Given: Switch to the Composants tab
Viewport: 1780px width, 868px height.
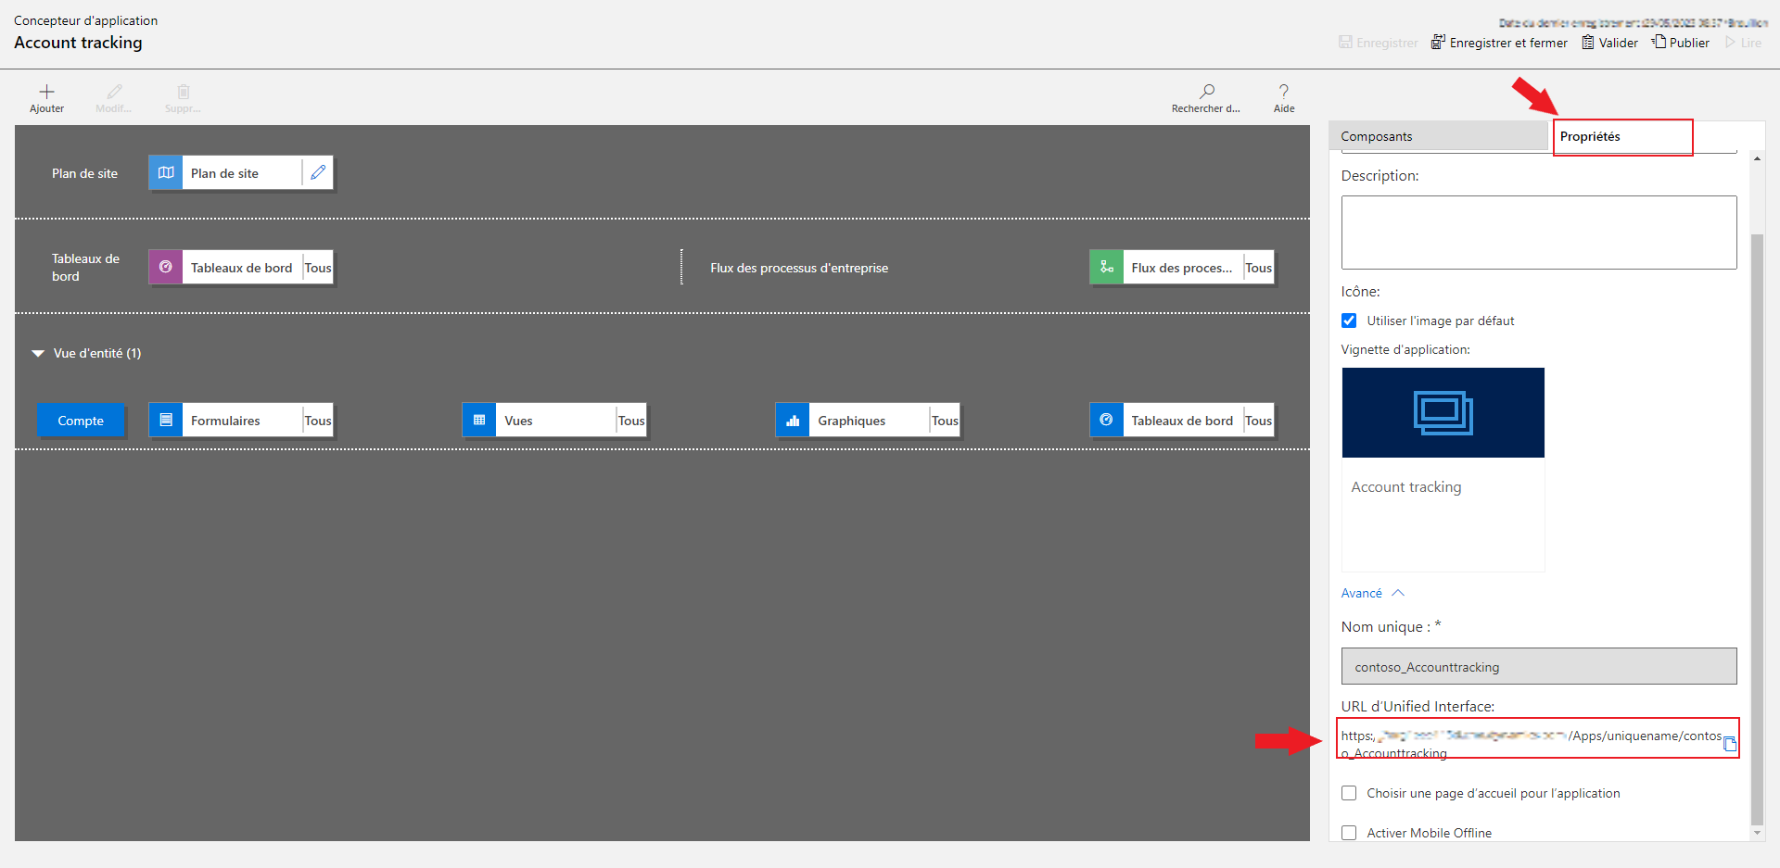Looking at the screenshot, I should [x=1439, y=136].
